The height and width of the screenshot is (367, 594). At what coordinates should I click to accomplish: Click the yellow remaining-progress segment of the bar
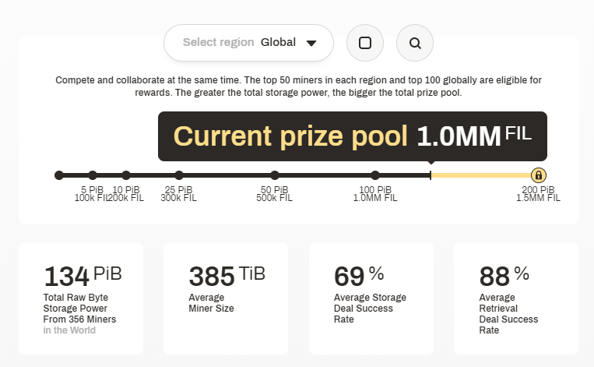[481, 175]
